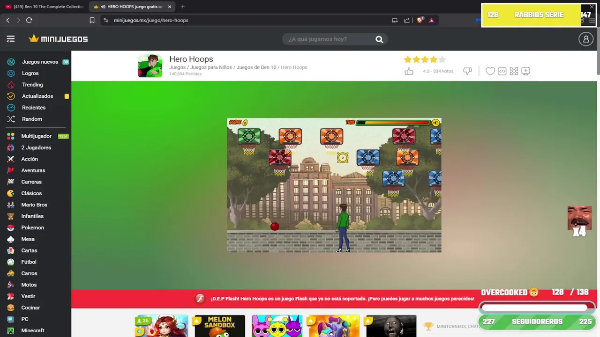Open the user profile icon
Screen dimensions: 600x337
(586, 39)
